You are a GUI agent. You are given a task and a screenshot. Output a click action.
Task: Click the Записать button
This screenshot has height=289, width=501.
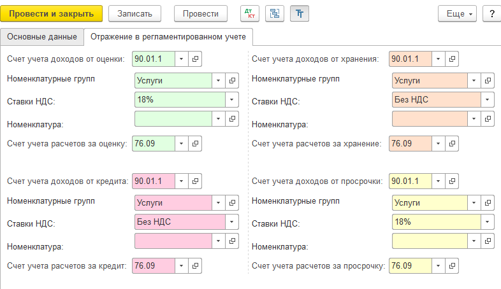(134, 14)
